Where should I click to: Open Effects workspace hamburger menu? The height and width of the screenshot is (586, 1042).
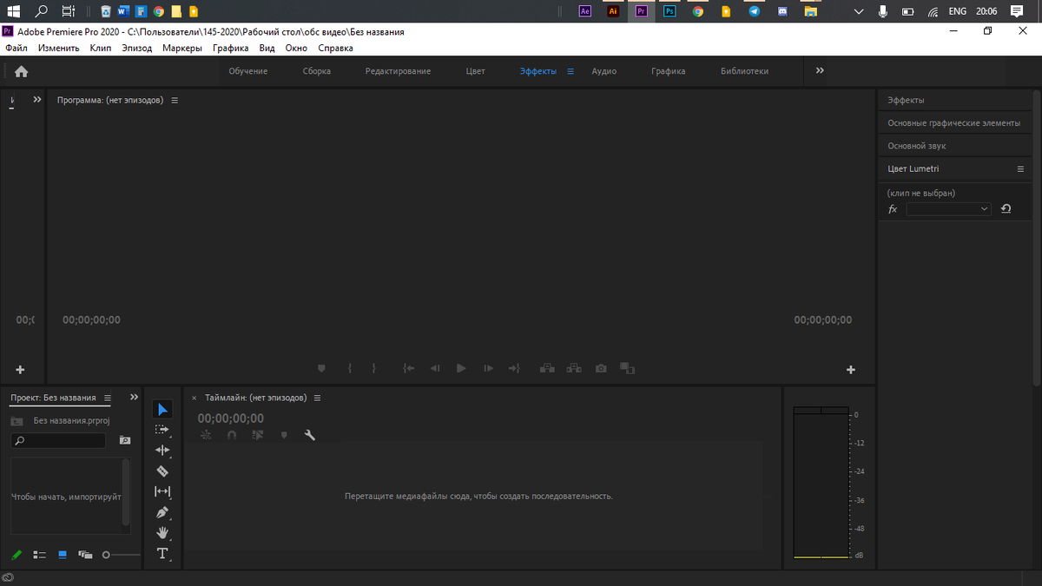click(570, 72)
